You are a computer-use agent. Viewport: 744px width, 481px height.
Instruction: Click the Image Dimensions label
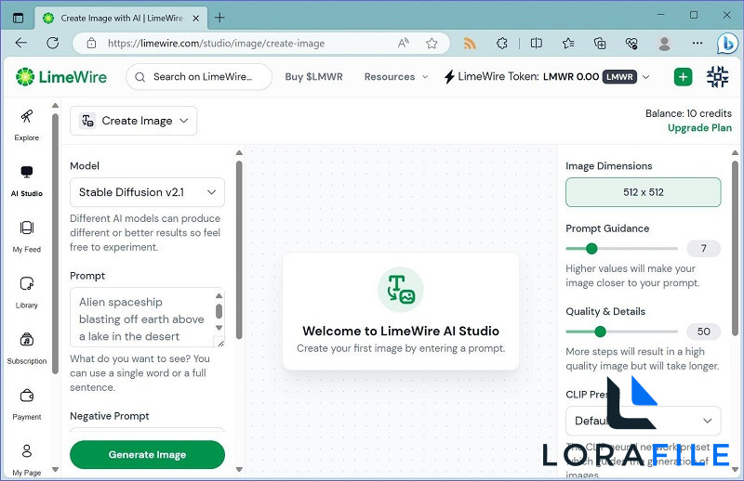pos(609,166)
